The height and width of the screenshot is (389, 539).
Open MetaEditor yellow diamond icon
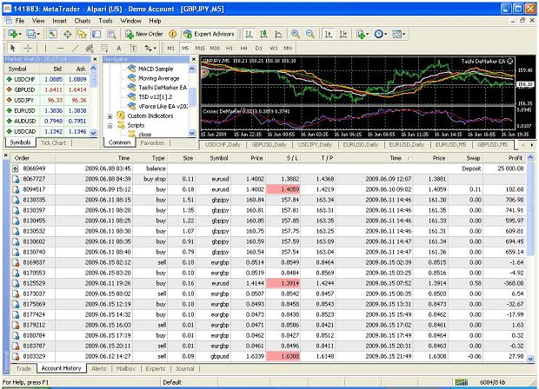[x=173, y=34]
